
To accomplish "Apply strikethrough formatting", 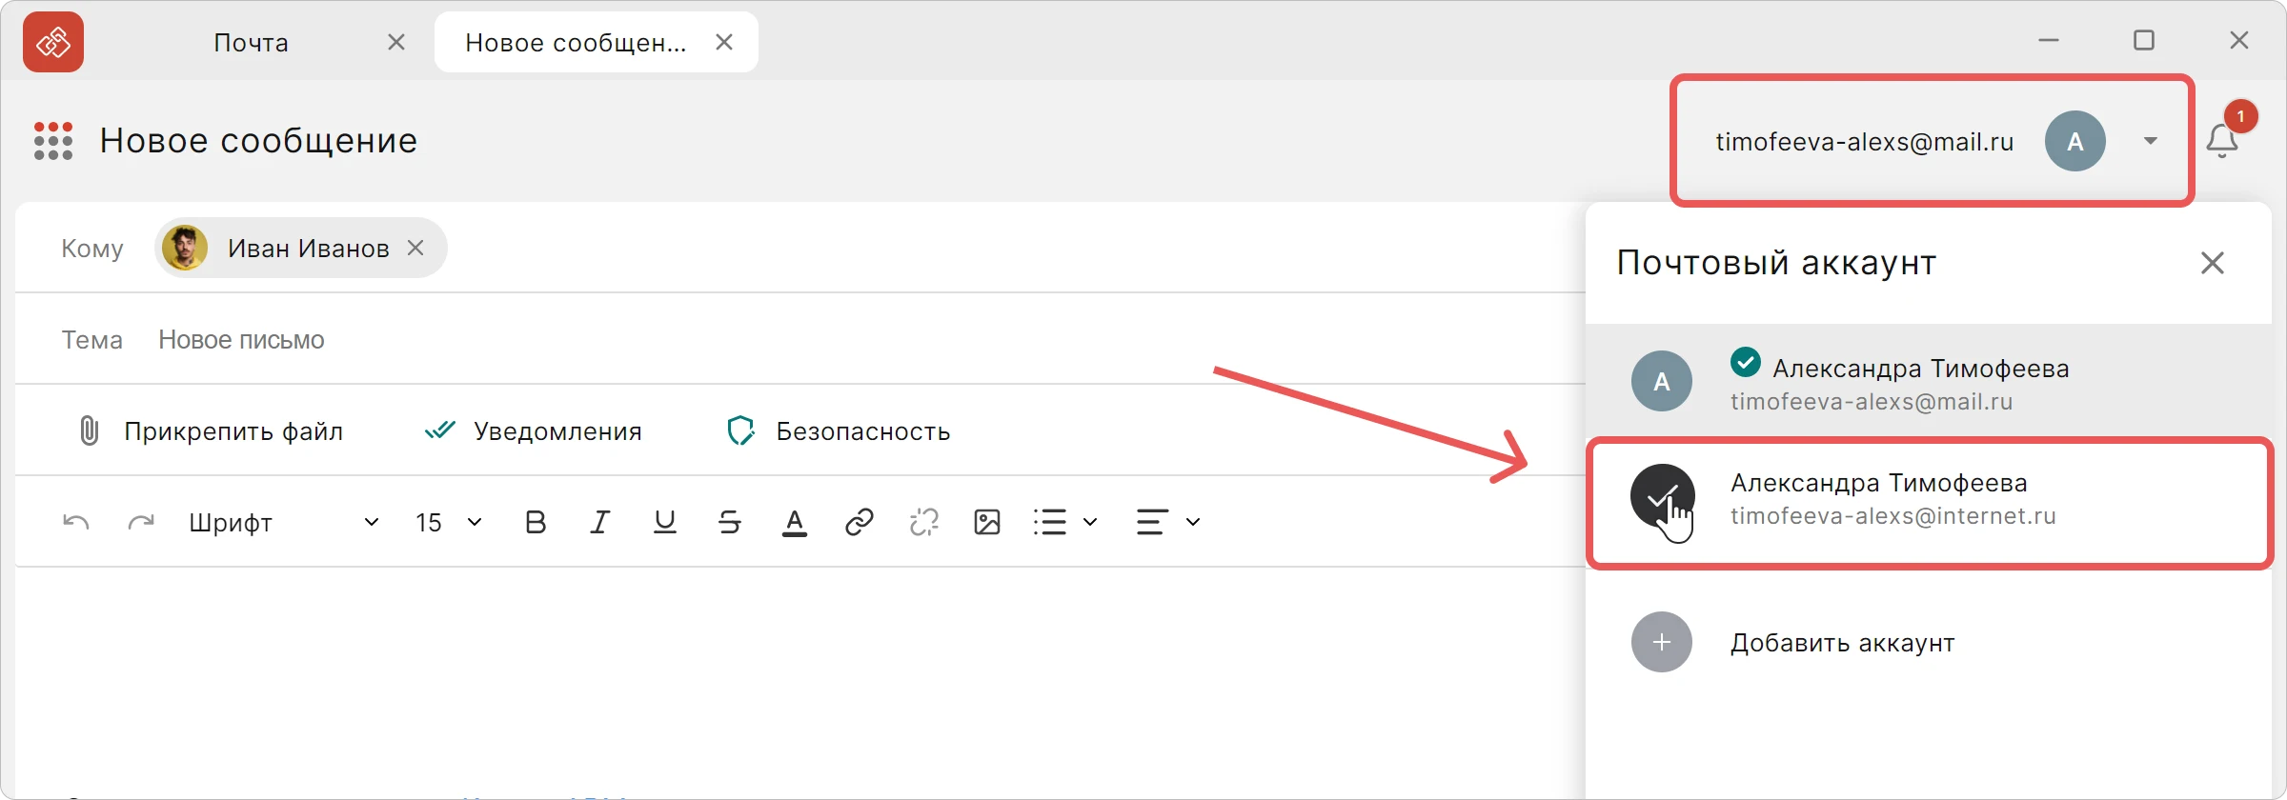I will 730,522.
